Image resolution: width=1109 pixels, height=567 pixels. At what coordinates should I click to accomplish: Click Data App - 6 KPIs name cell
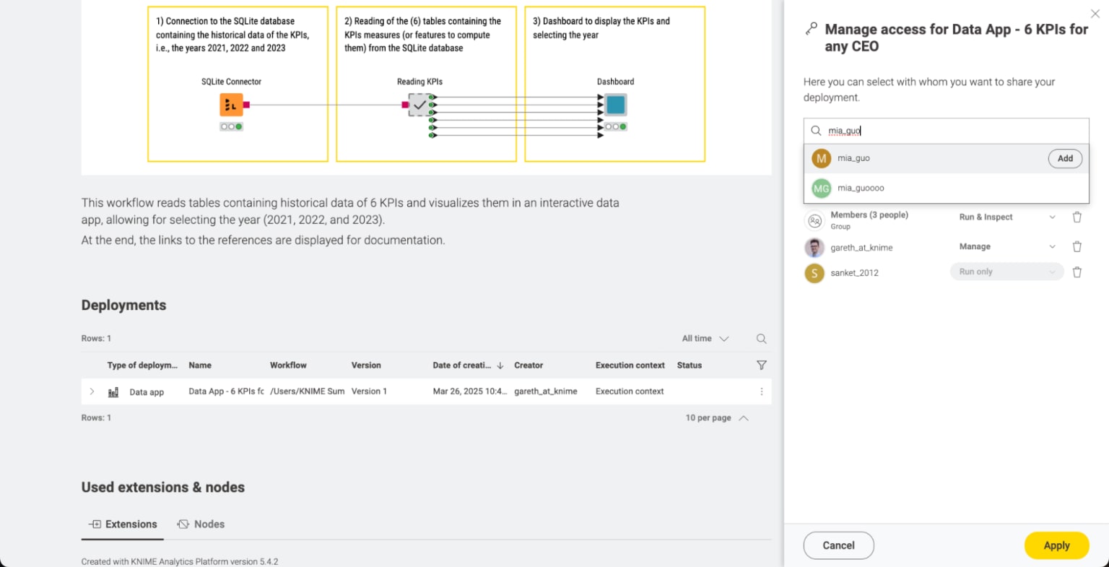pos(226,391)
